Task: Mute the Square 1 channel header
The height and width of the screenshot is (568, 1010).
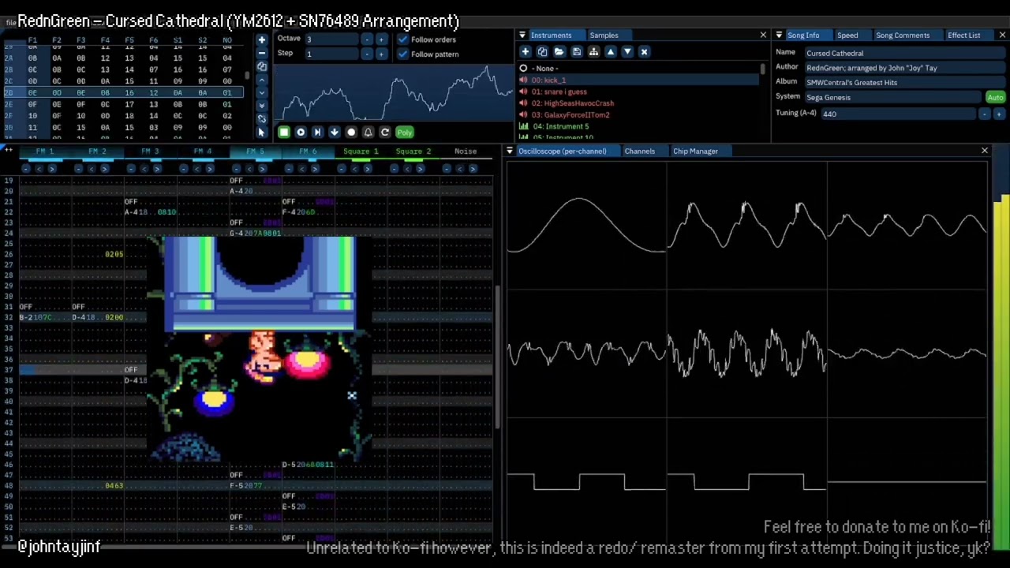Action: (361, 151)
